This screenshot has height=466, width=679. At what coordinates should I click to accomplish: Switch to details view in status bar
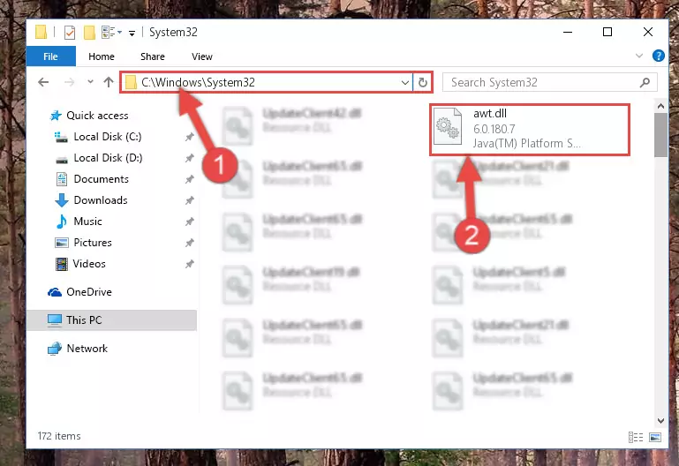click(x=635, y=437)
